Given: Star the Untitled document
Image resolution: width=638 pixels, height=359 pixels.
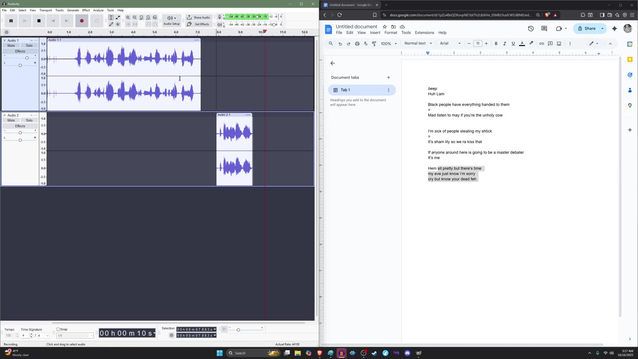Looking at the screenshot, I should point(384,26).
